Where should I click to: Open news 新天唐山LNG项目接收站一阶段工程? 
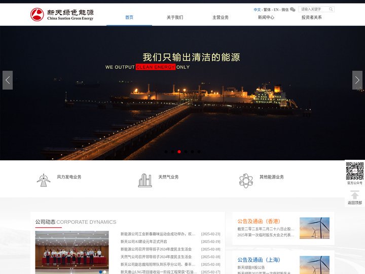(158, 272)
